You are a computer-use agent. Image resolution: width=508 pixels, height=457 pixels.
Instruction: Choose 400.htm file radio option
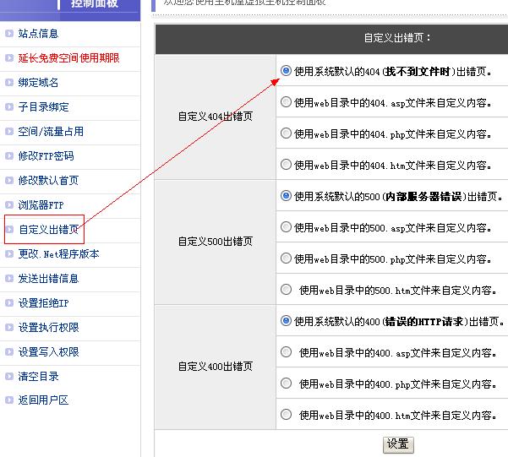click(x=286, y=414)
